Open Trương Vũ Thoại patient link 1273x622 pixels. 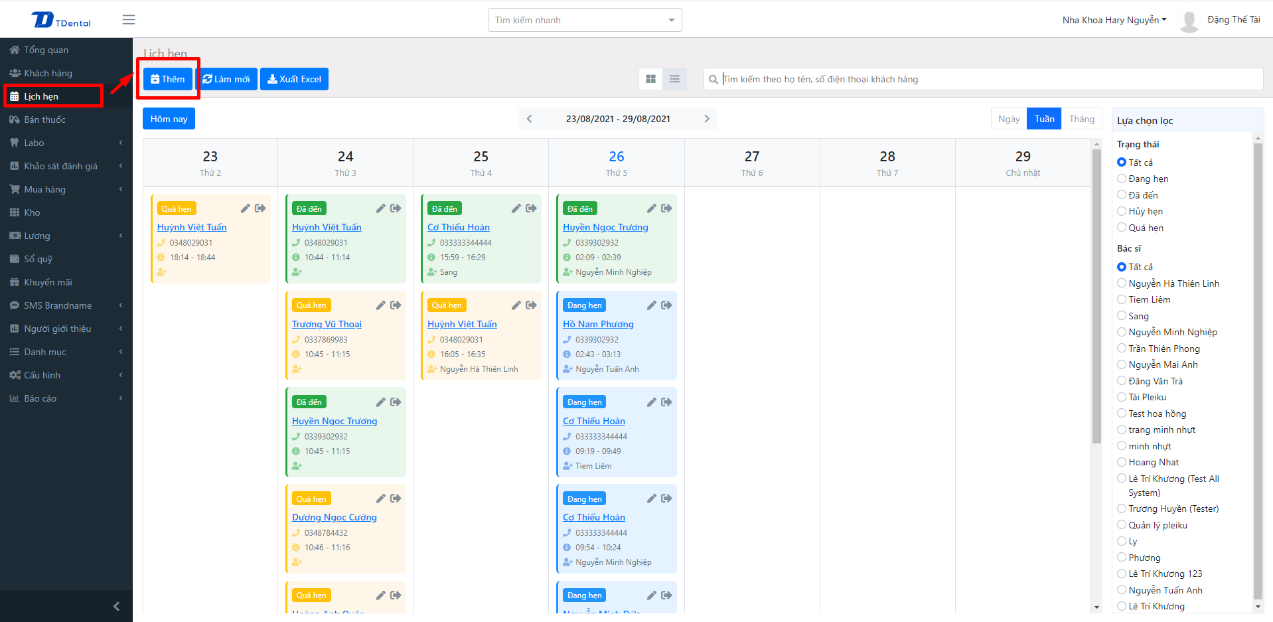pyautogui.click(x=327, y=324)
